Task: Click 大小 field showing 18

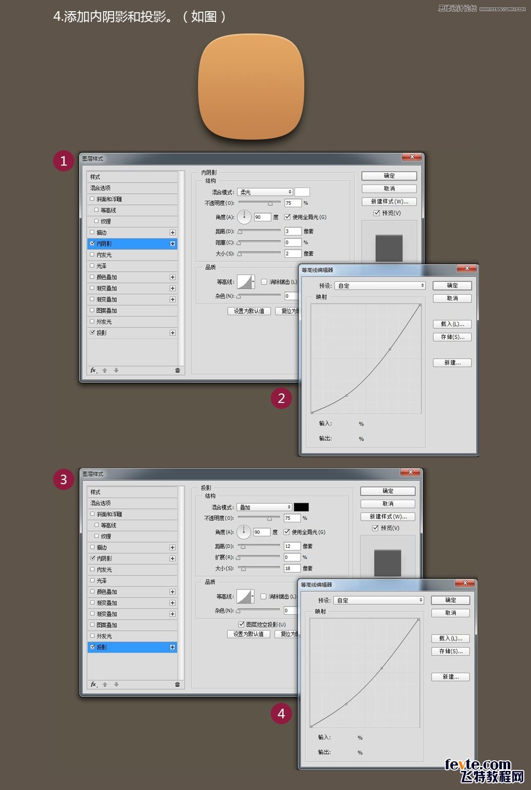Action: 292,568
